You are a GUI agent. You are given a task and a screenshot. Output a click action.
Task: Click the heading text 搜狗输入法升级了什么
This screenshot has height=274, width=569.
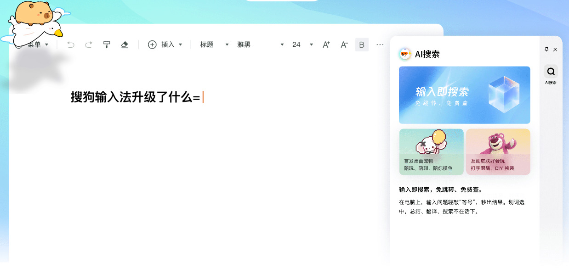[x=131, y=97]
